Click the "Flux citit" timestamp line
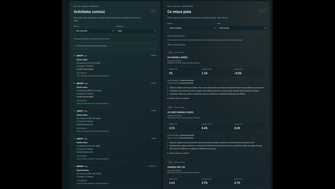Screen dimensions: 335x189 coord(176,36)
